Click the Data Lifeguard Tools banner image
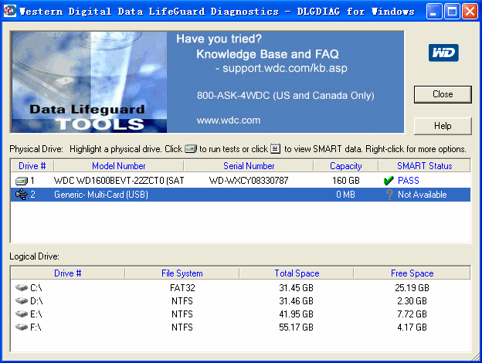This screenshot has width=482, height=363. [x=89, y=82]
